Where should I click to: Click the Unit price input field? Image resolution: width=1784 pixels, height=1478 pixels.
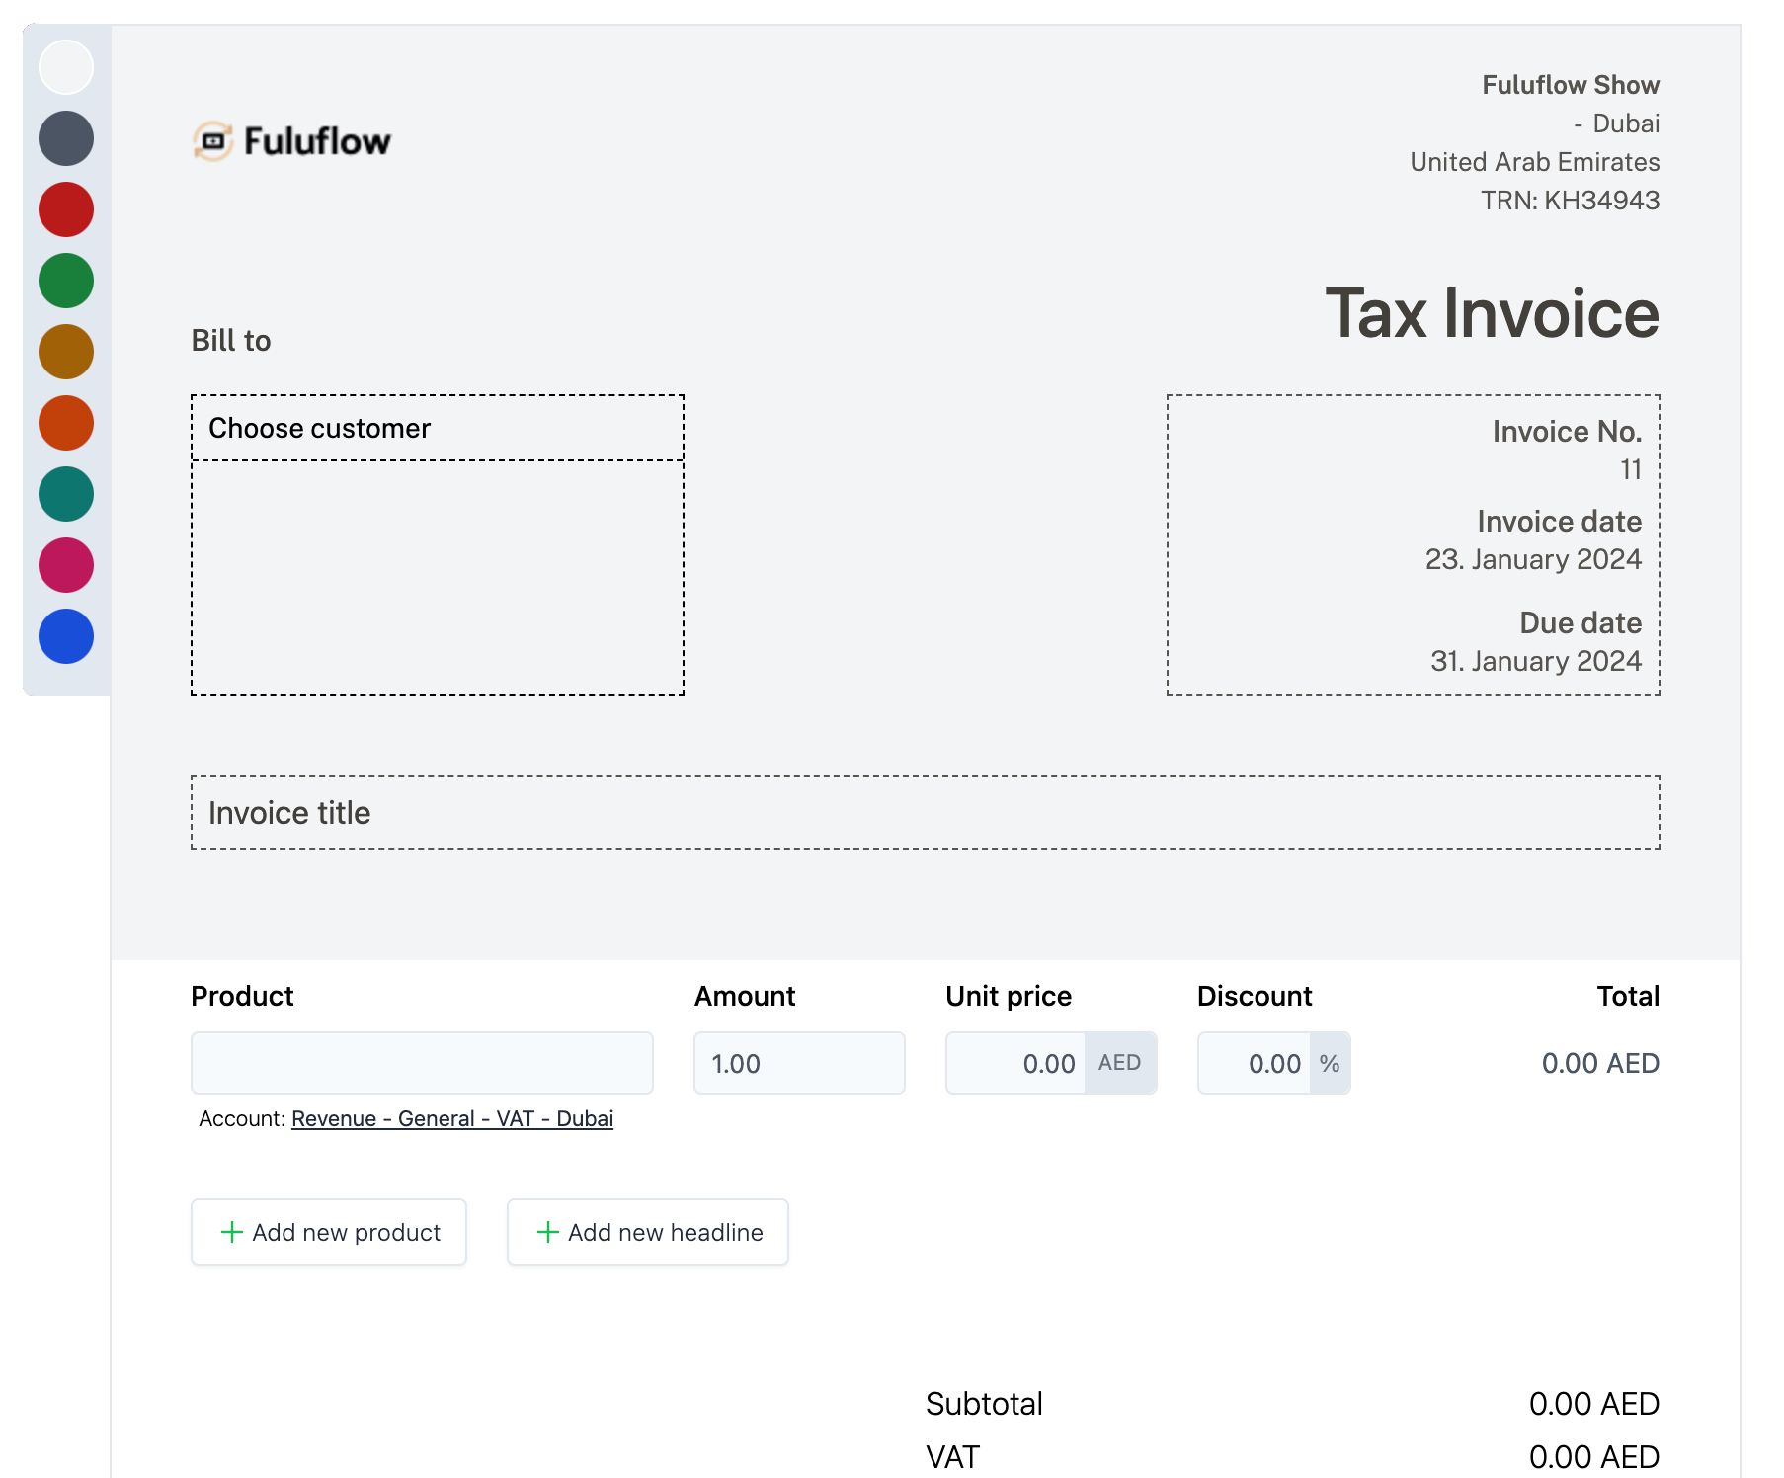click(1015, 1063)
